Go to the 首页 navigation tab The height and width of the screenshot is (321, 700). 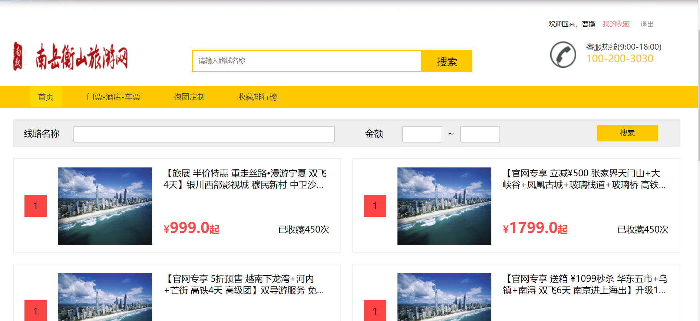(x=46, y=97)
